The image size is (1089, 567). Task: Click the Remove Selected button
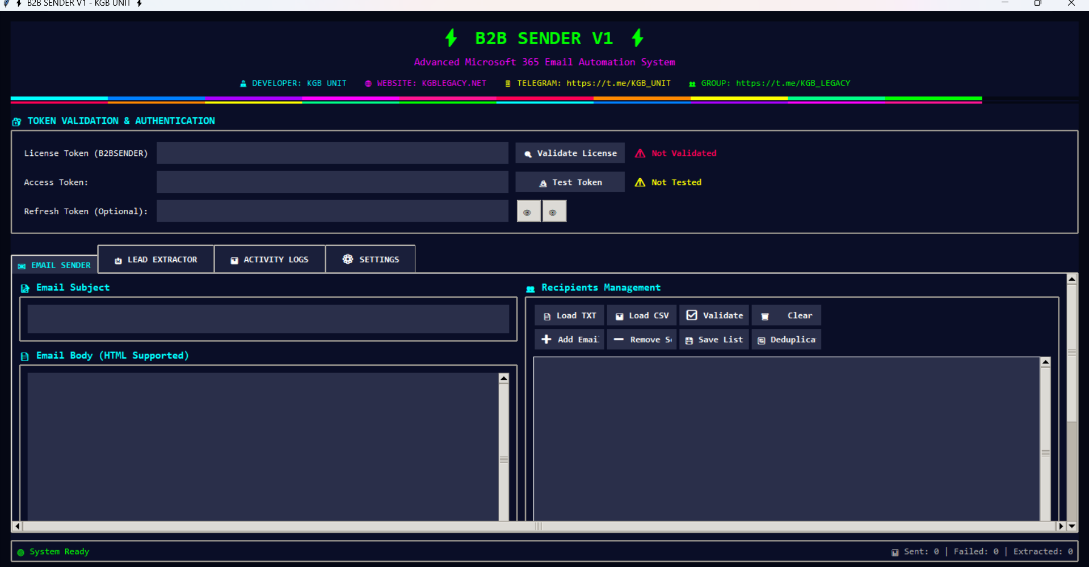(x=642, y=339)
